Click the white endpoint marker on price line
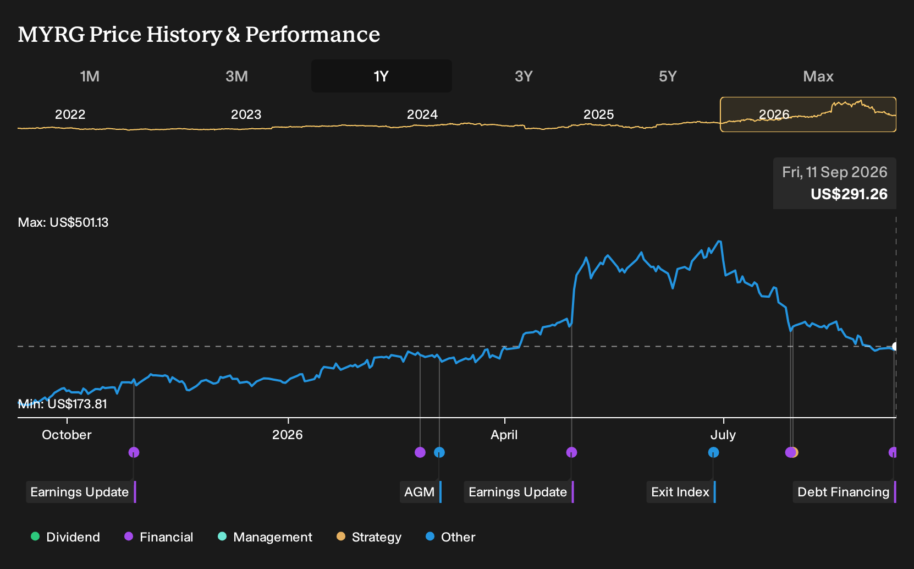The image size is (914, 569). point(895,346)
